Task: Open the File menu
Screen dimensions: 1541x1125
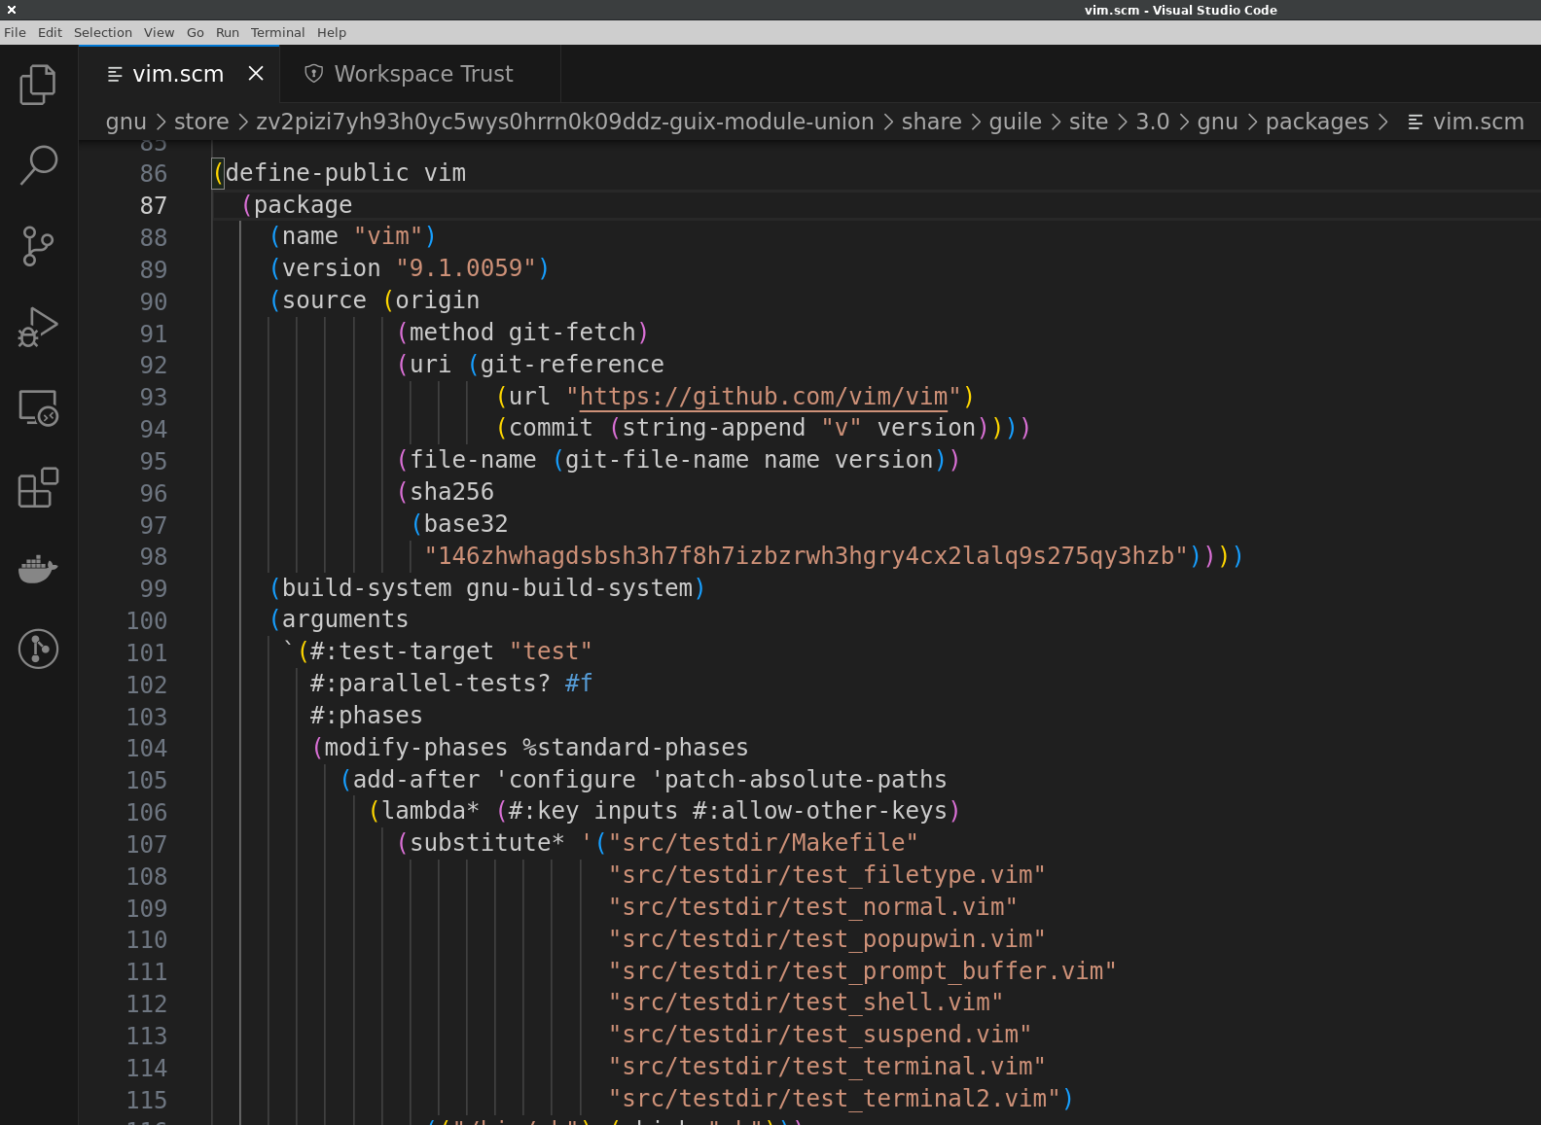Action: click(16, 32)
